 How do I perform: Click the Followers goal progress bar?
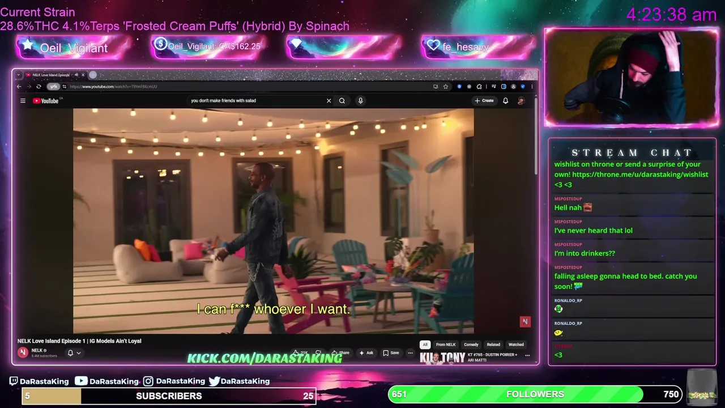[534, 394]
